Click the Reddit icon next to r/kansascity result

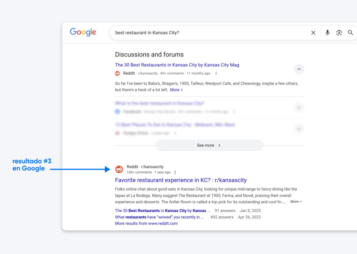119,169
